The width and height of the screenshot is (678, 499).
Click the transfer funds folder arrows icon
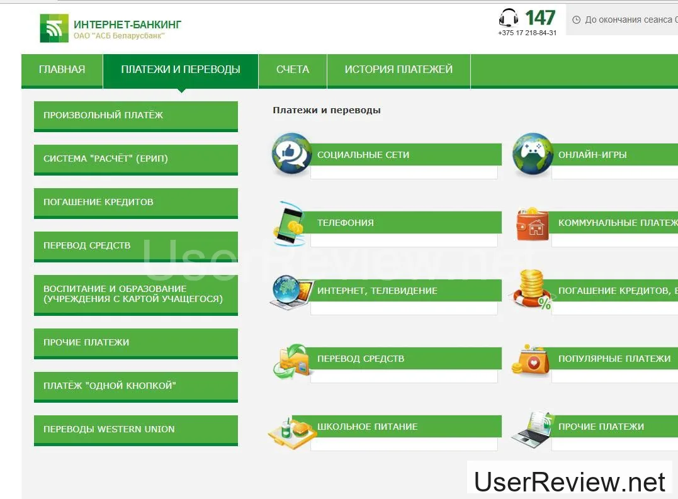[x=292, y=361]
